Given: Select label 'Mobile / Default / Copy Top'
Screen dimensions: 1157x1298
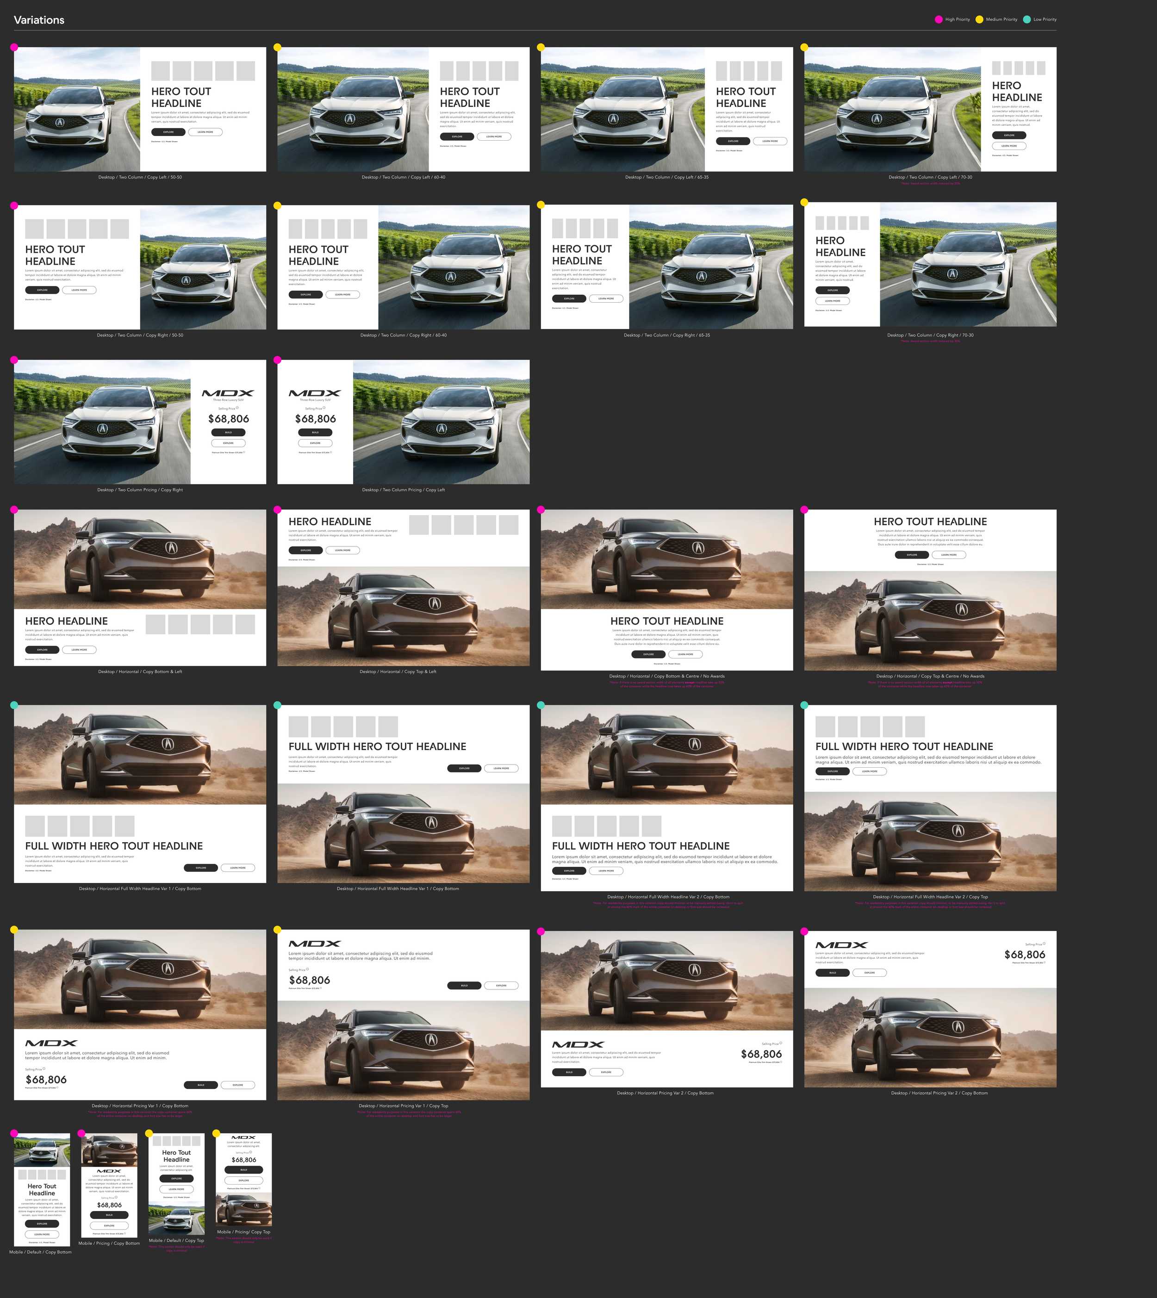Looking at the screenshot, I should coord(177,1240).
